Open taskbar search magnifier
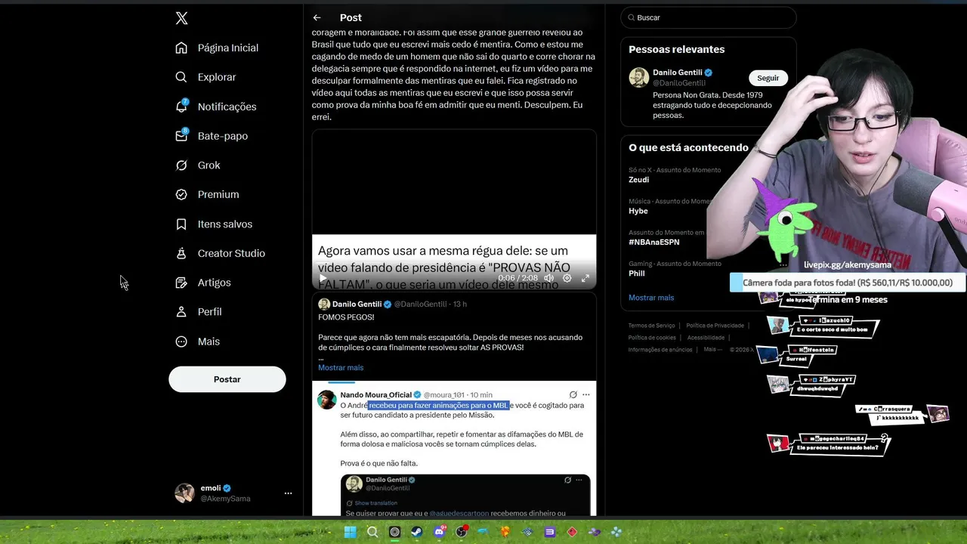The width and height of the screenshot is (967, 544). pos(372,532)
